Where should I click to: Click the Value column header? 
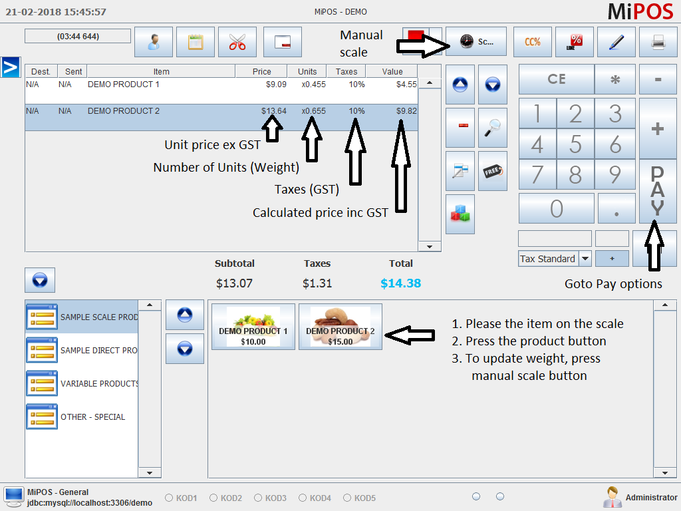pos(392,71)
